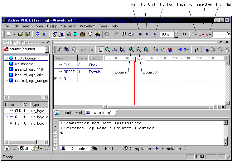232x161 pixels.
Task: Expand the Root : Counter tree node
Action: pos(6,58)
